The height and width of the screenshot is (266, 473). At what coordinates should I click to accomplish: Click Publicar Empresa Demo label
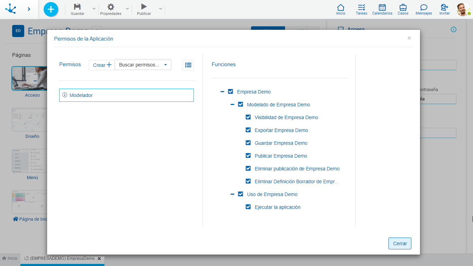(x=281, y=156)
